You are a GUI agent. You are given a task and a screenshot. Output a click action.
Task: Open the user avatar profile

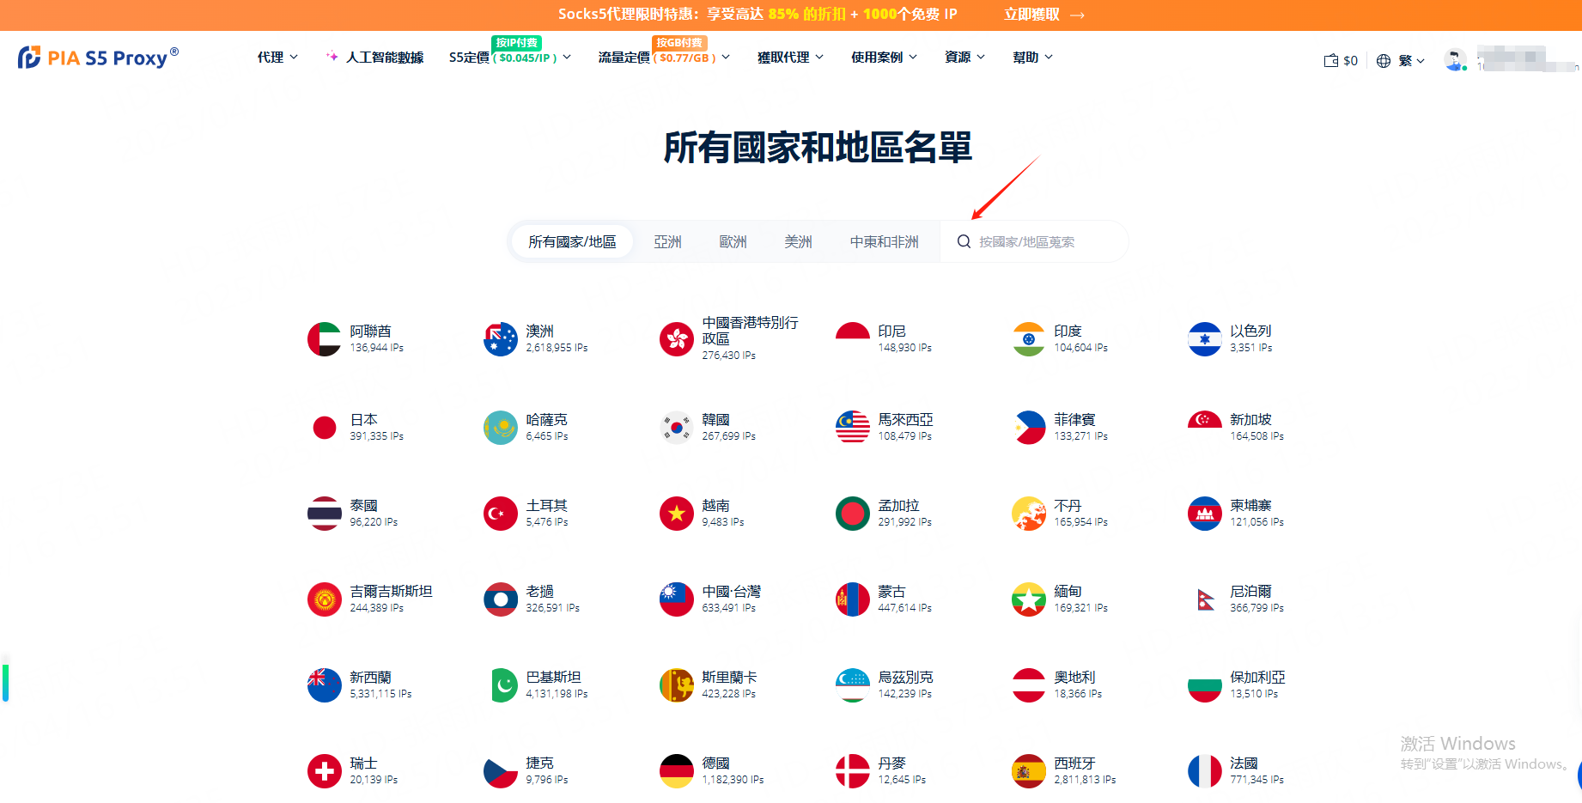(x=1454, y=59)
